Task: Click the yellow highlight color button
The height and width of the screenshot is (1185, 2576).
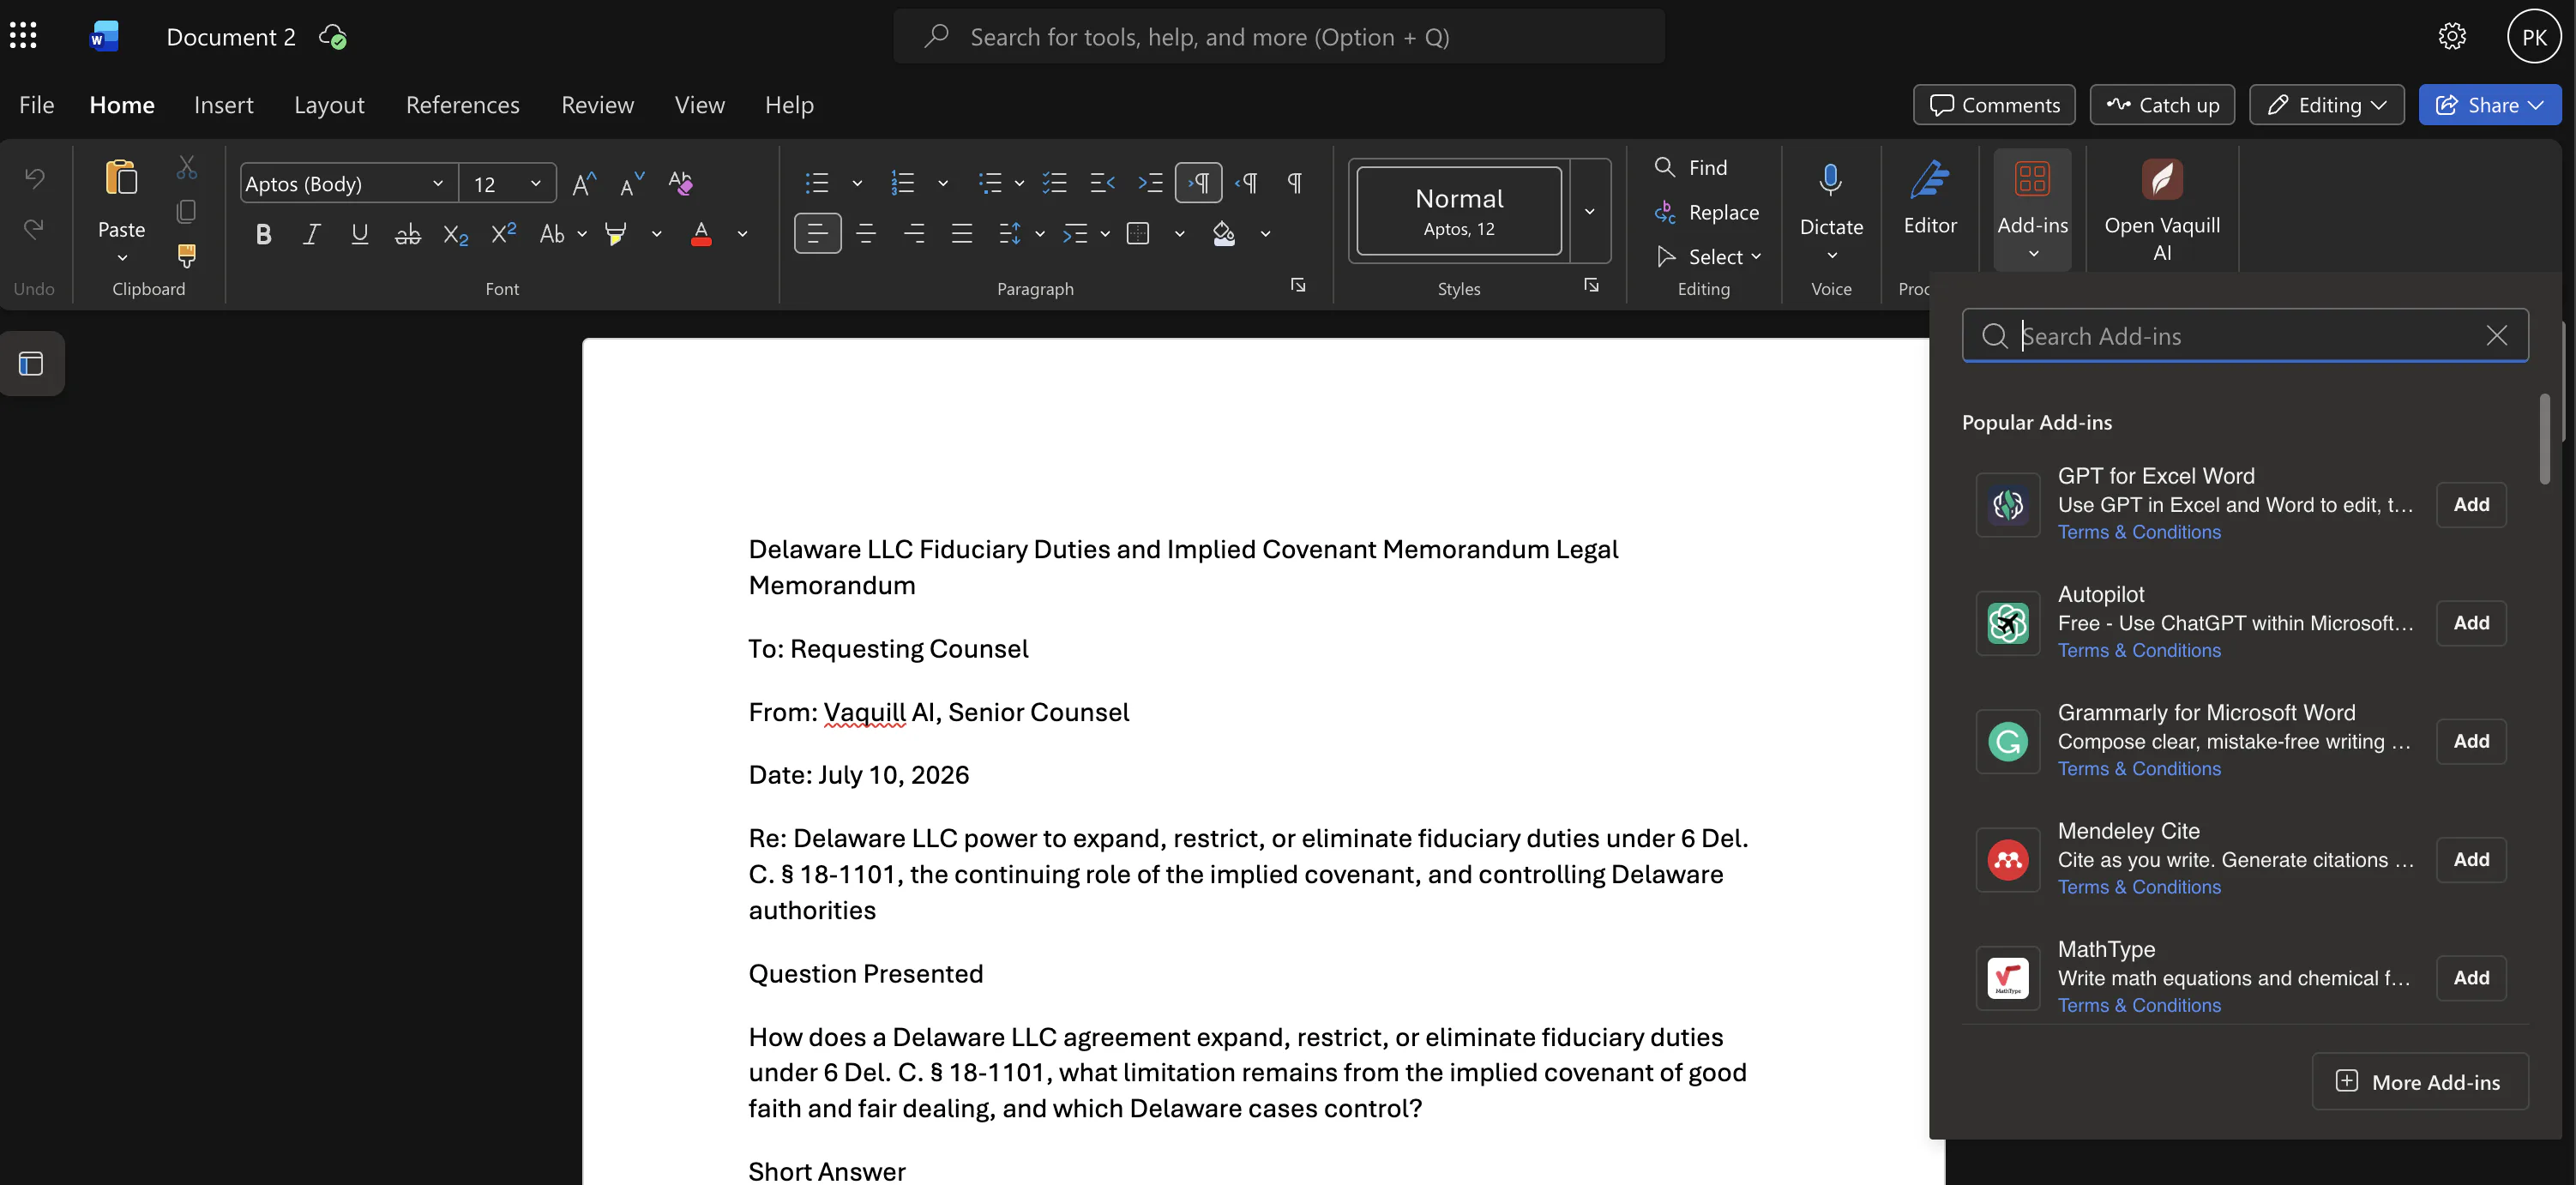Action: click(x=616, y=234)
